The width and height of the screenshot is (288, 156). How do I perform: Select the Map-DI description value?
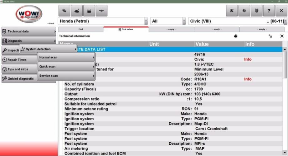201,124
